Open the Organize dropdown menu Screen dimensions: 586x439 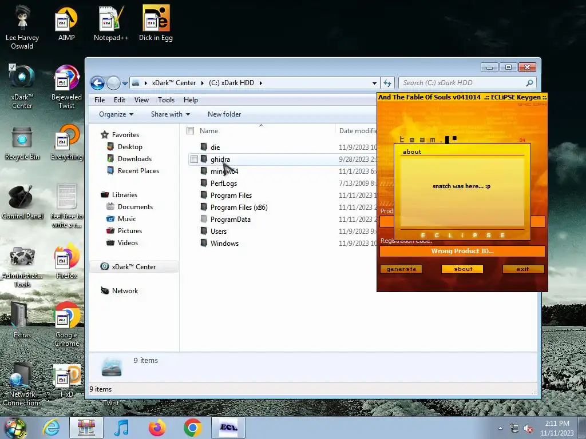pos(116,114)
